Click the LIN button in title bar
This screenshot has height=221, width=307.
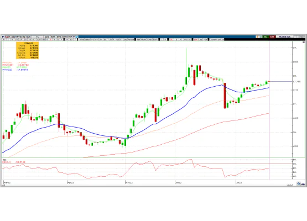[47, 37]
